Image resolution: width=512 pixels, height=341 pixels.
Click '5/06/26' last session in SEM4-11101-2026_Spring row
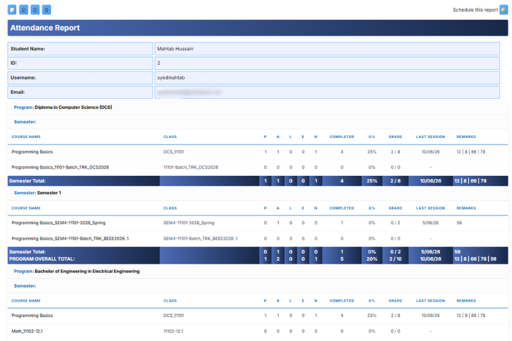pos(430,223)
